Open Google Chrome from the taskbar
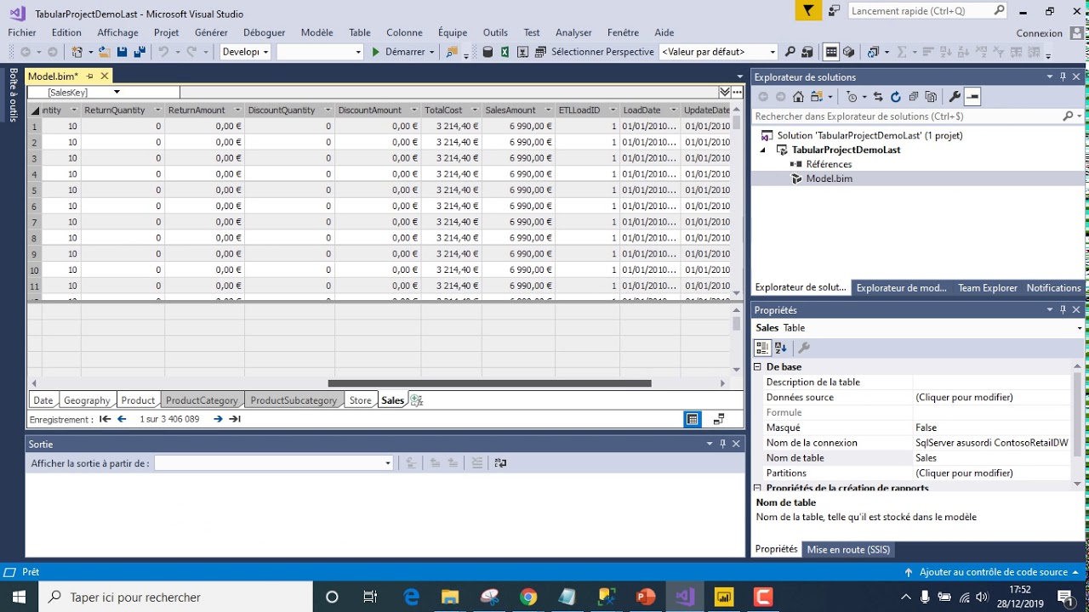Viewport: 1089px width, 612px height. coord(528,597)
